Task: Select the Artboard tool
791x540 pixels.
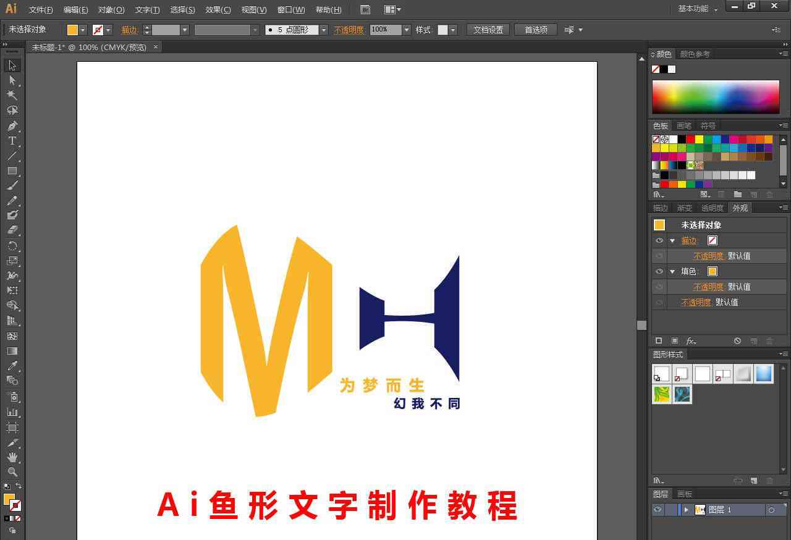Action: click(x=12, y=427)
